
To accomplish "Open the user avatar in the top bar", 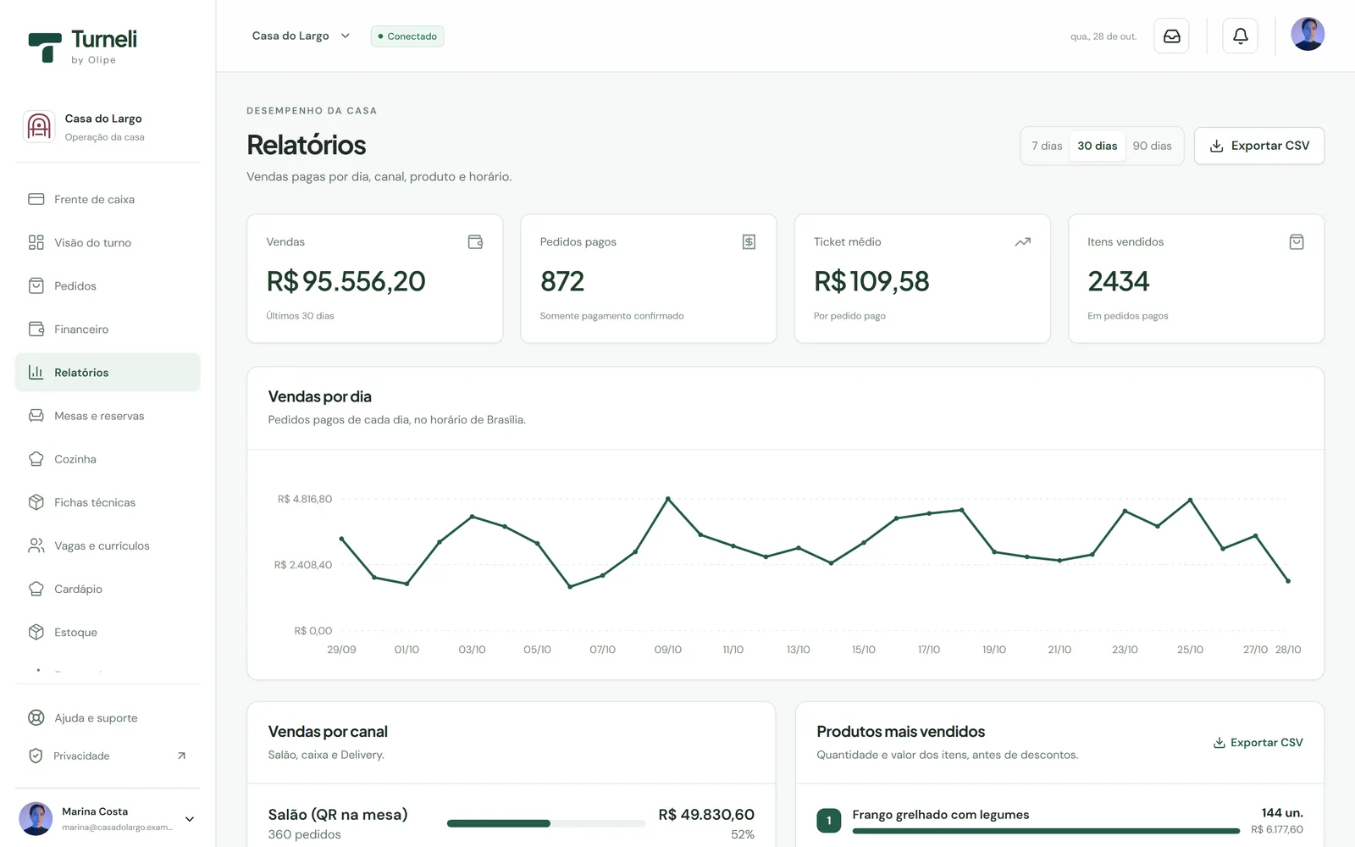I will [x=1308, y=35].
